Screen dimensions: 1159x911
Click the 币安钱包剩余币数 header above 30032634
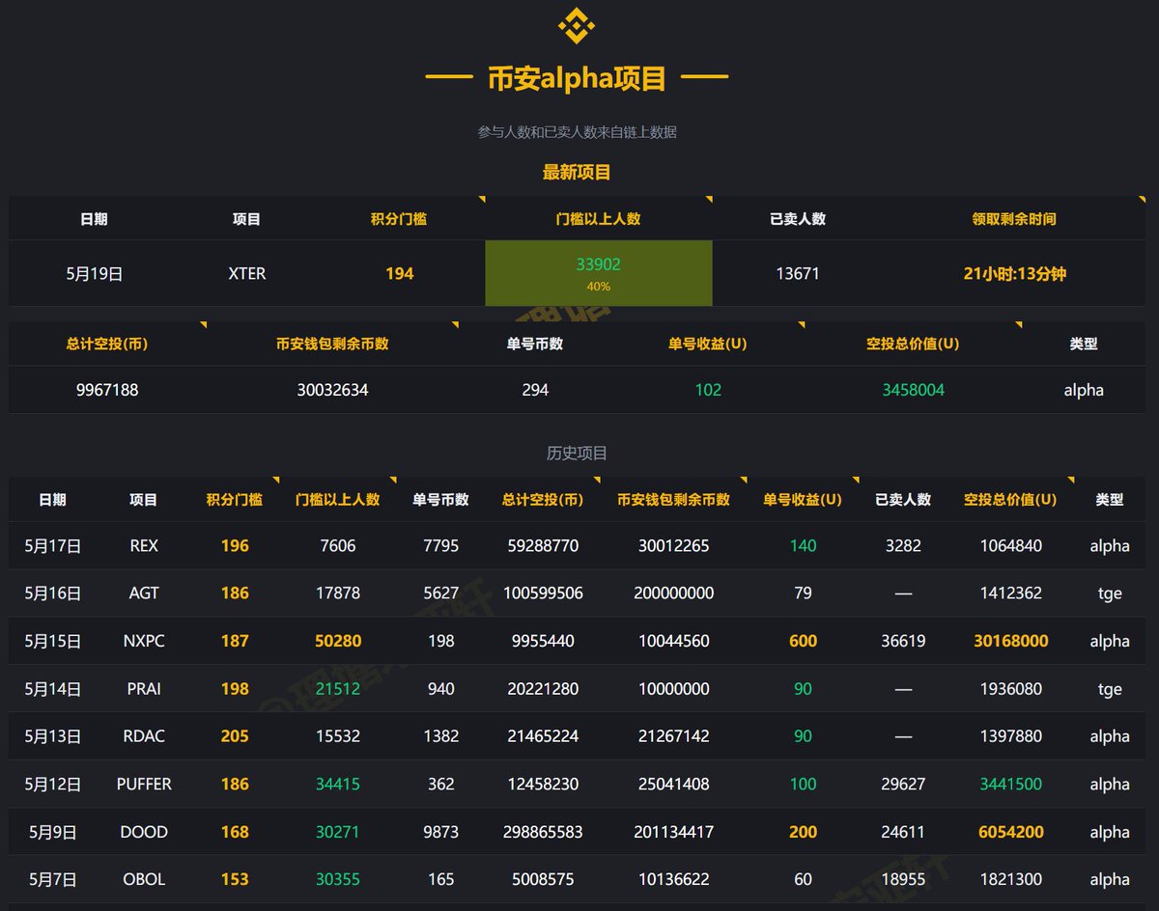click(332, 344)
